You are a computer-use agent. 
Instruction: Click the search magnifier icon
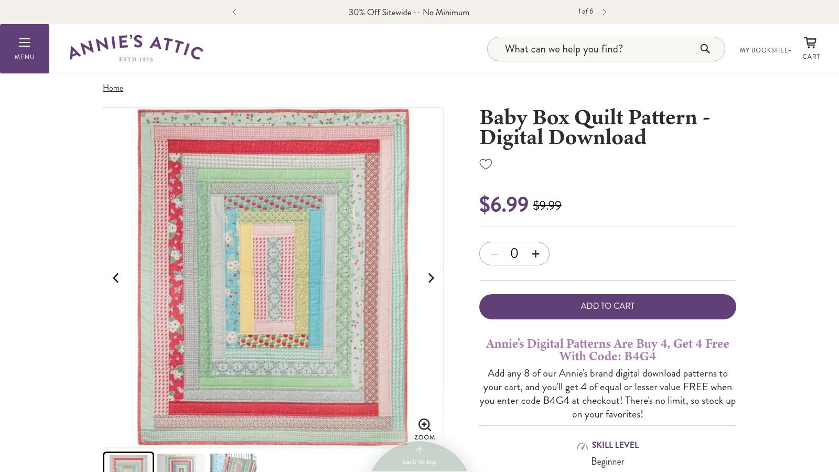705,49
